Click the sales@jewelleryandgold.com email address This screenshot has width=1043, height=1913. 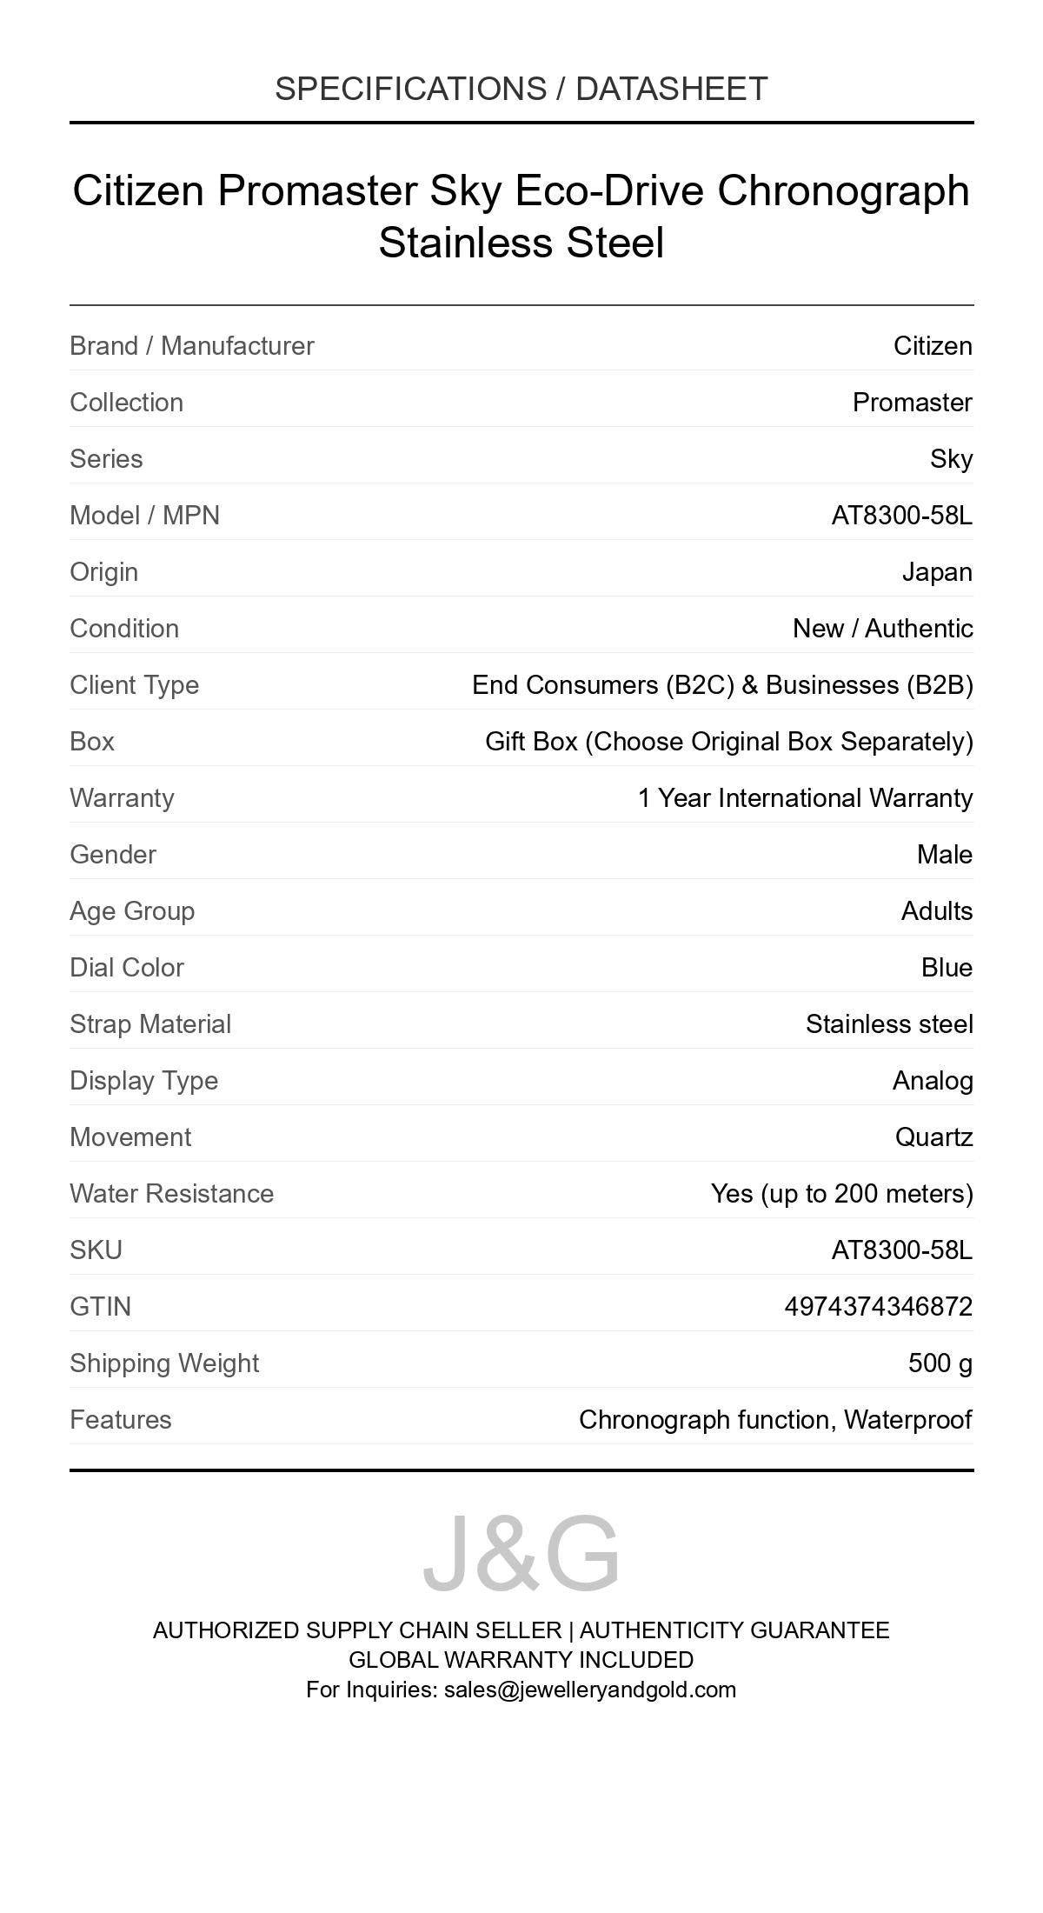click(589, 1690)
